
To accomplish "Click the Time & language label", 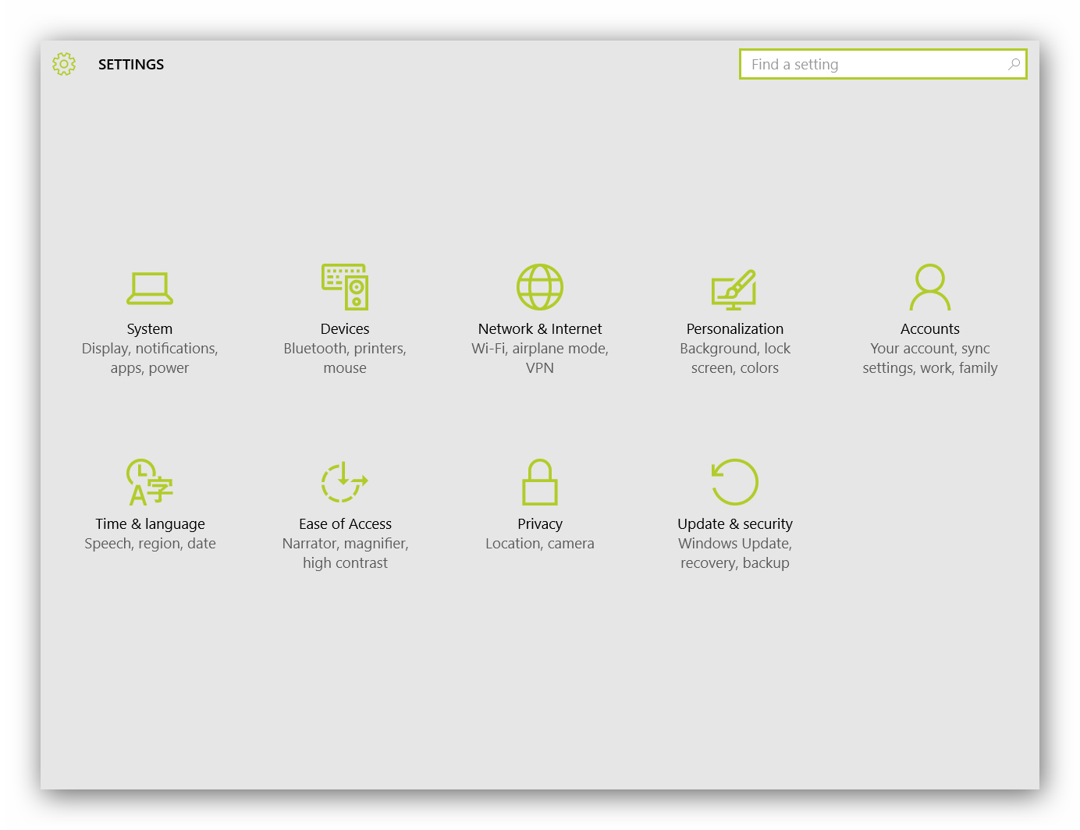I will coord(150,524).
